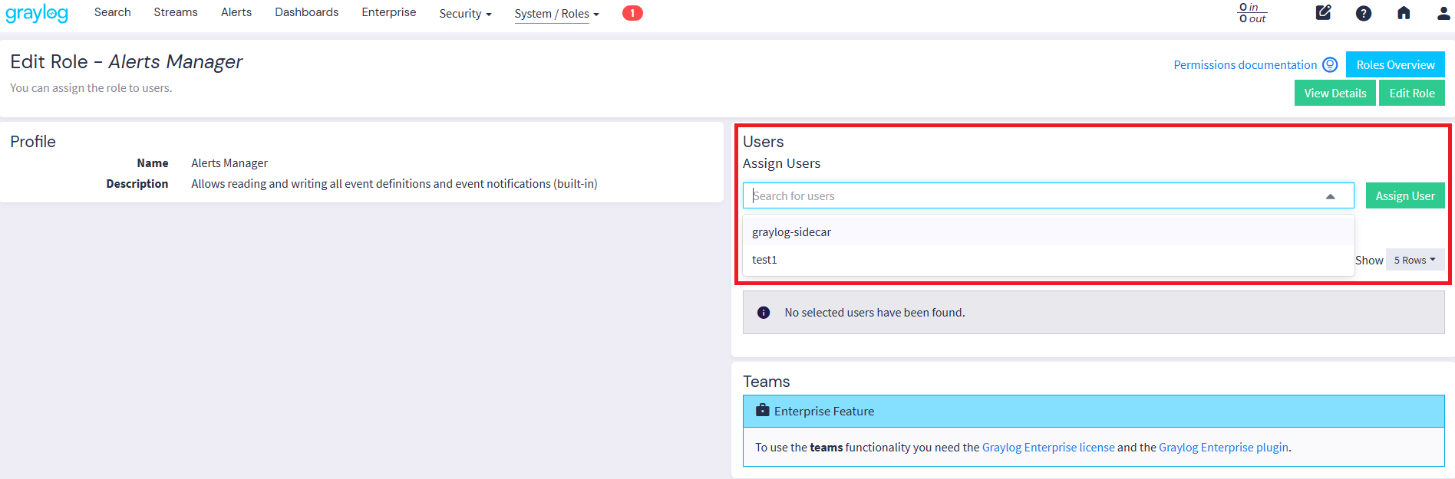The image size is (1455, 479).
Task: Open the 5 Rows dropdown
Action: click(x=1414, y=260)
